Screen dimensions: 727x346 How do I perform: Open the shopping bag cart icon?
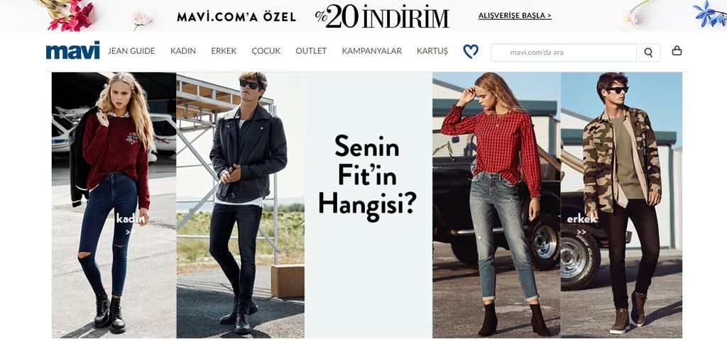click(x=677, y=51)
